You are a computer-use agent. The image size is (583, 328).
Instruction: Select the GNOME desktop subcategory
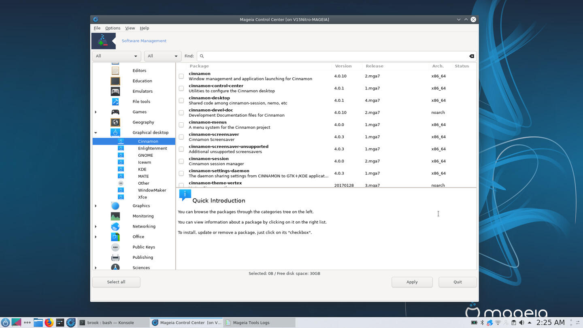click(x=145, y=155)
